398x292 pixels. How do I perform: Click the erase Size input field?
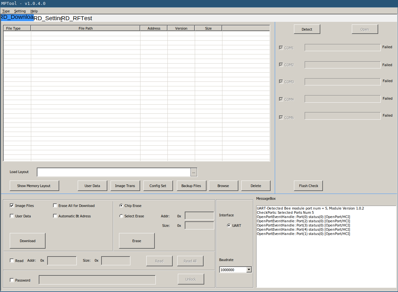[199, 226]
